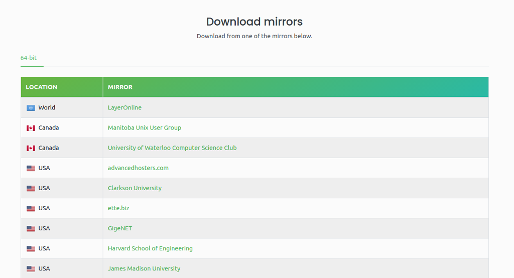Click the MIRROR column header
Viewport: 514px width, 278px height.
tap(120, 87)
